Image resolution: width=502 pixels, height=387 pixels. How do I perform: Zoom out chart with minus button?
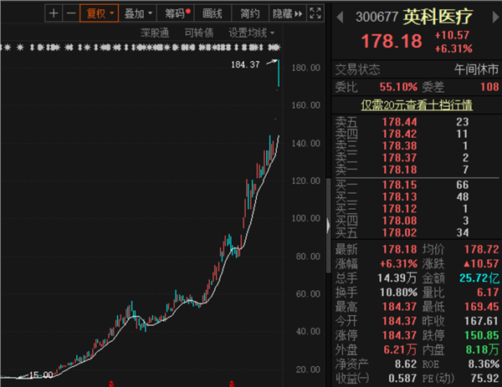pos(71,13)
